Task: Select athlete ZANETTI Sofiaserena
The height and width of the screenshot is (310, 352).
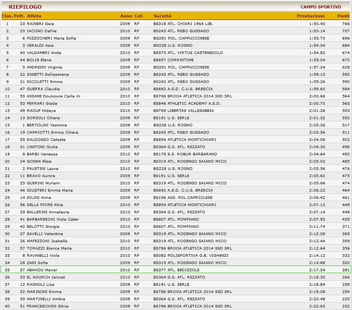Action: (x=48, y=74)
